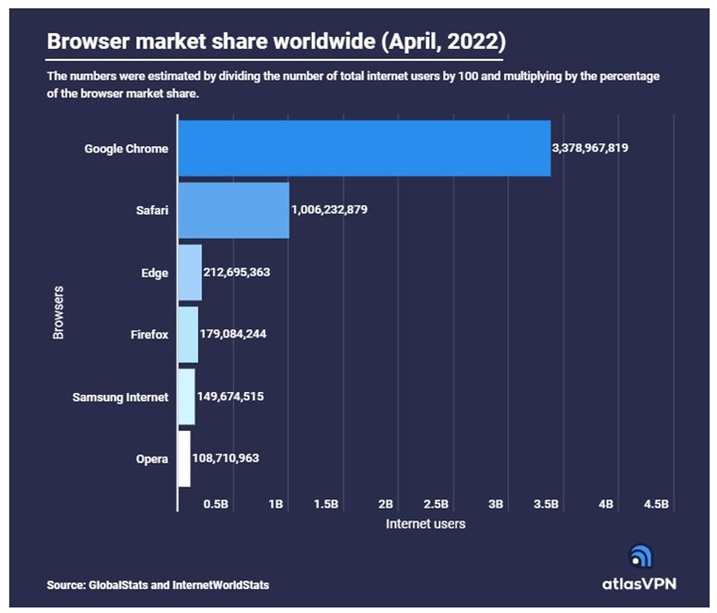Screen dimensions: 717x613
Task: Click the 'Opera' axis label
Action: 152,459
